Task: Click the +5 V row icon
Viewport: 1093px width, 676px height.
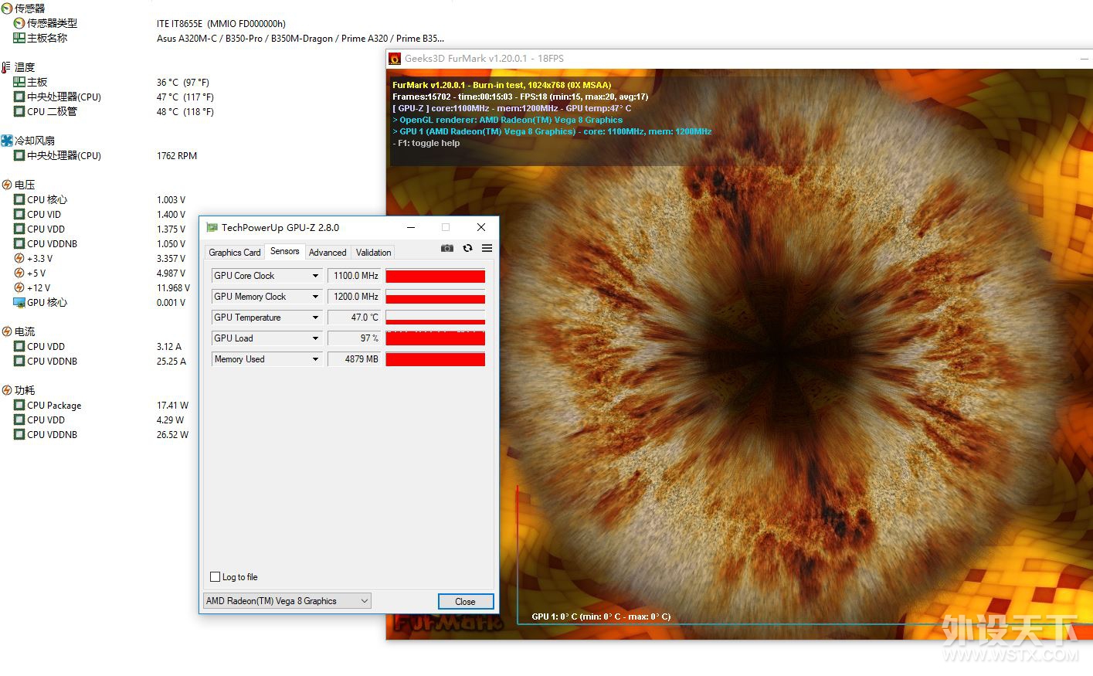Action: pos(19,273)
